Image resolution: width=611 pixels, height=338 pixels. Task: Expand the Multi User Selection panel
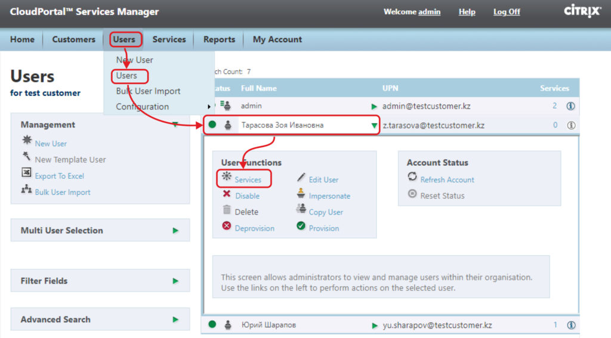coord(175,231)
